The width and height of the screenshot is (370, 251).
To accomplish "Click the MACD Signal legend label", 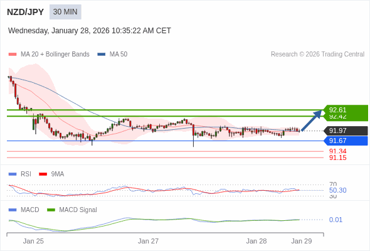I will 78,210.
